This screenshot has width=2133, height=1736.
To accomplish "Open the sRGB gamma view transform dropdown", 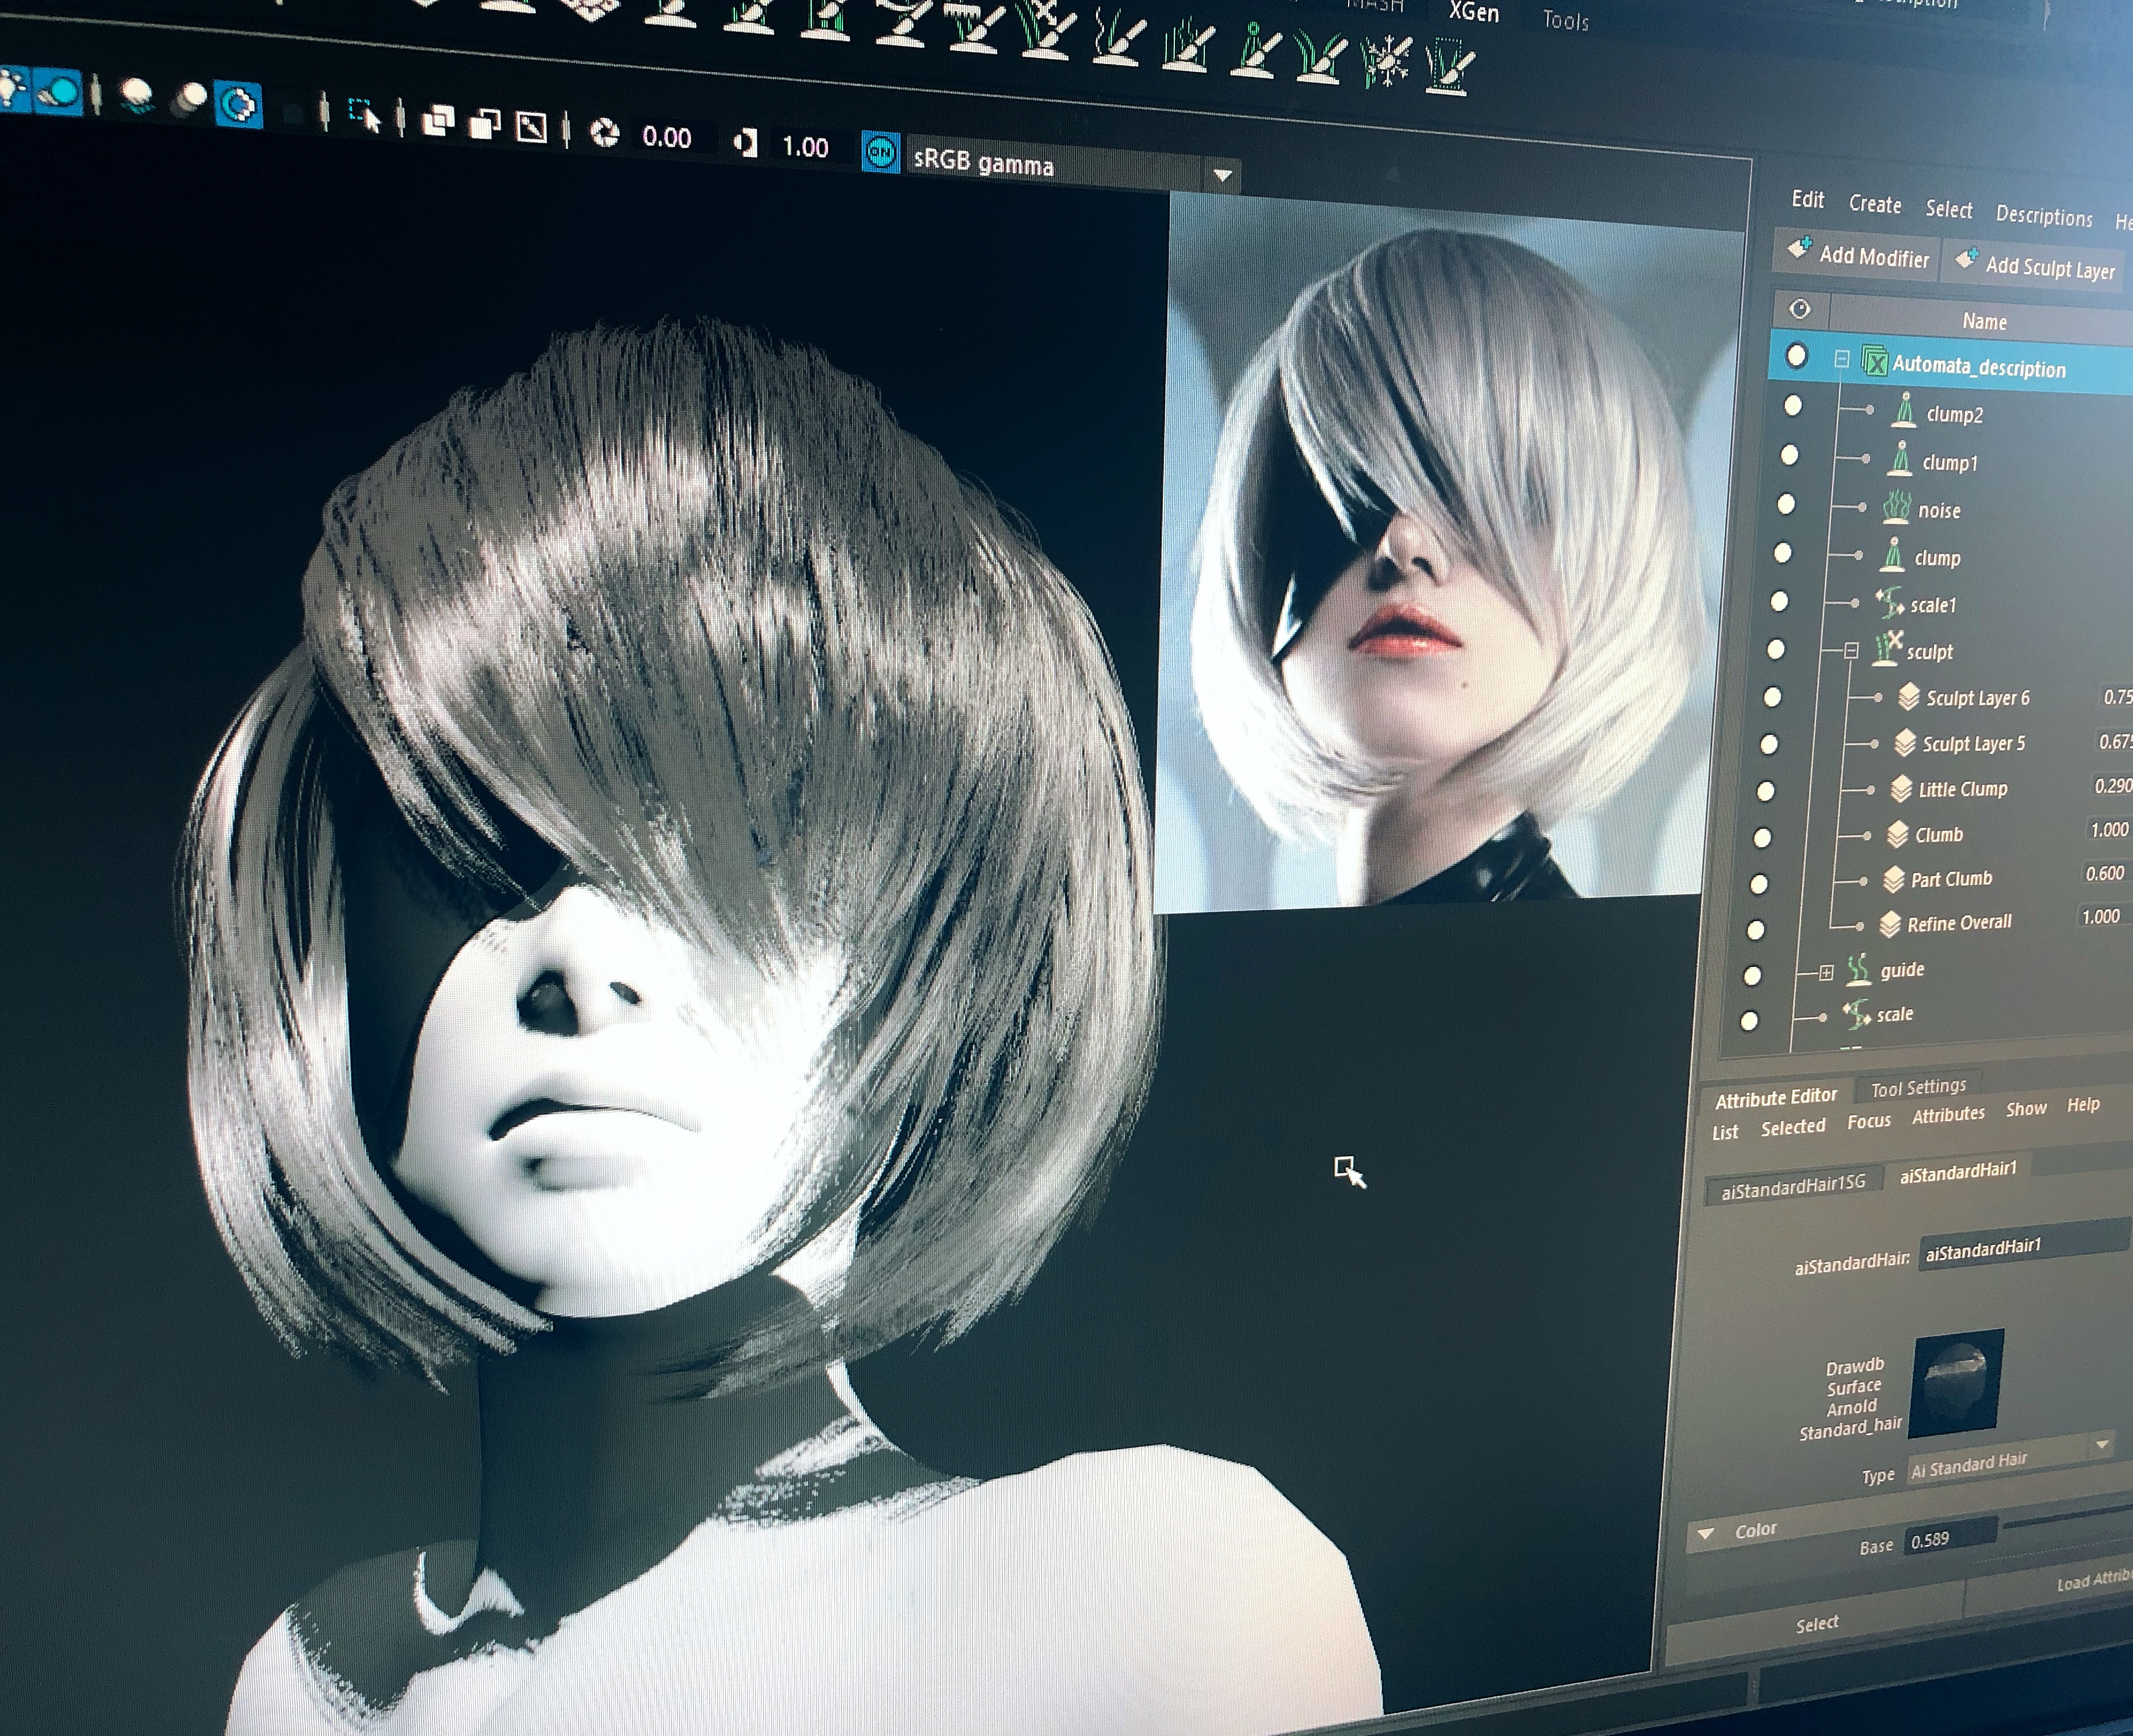I will [1222, 175].
